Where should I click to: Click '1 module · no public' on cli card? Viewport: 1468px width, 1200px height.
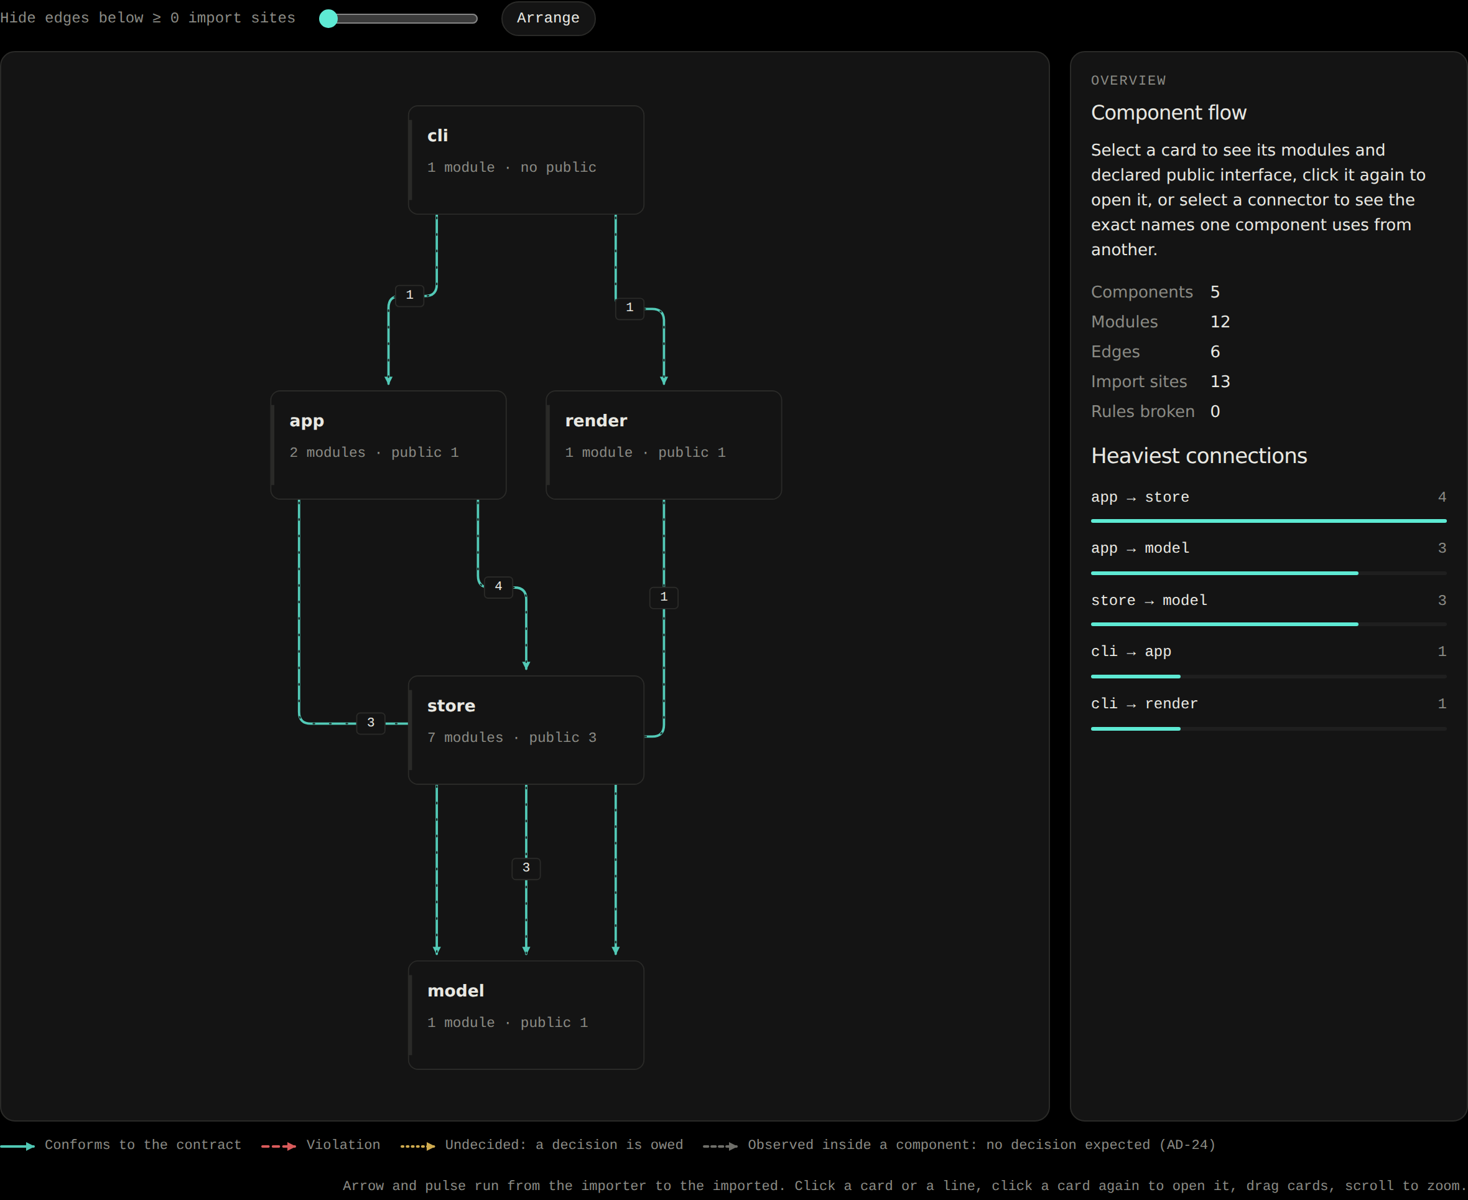pos(512,167)
